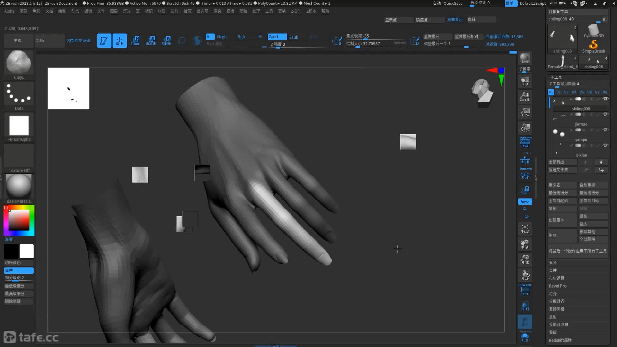
Task: Expand the 提取 Extract section
Action: pos(552,332)
